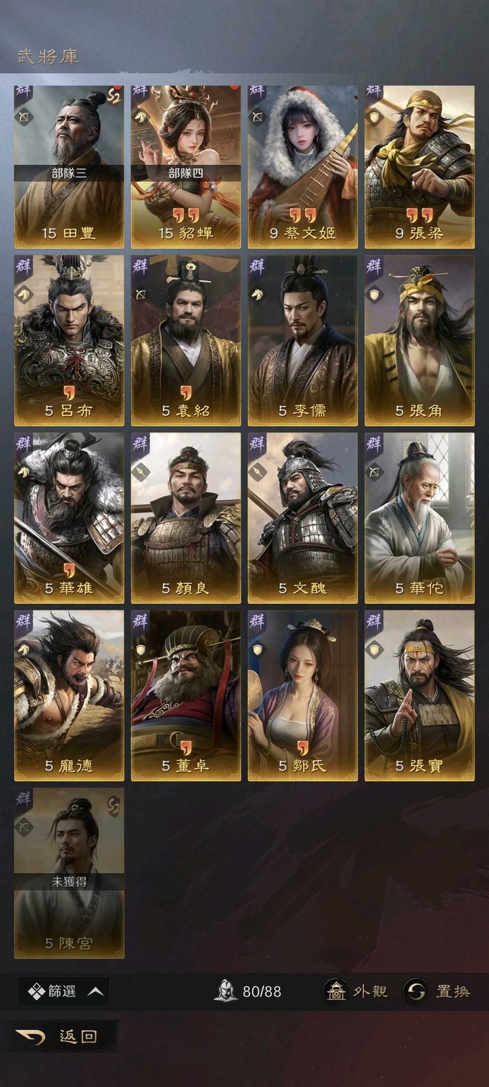Open the 篩選 filter menu

[63, 991]
